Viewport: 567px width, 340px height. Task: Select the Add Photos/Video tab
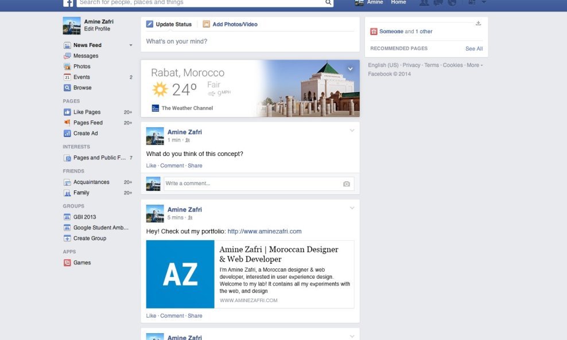[x=230, y=24]
